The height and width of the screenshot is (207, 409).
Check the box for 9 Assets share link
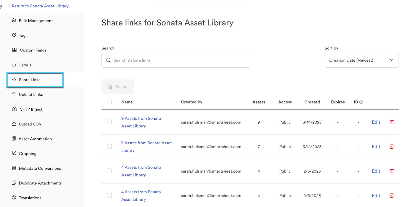[x=109, y=122]
